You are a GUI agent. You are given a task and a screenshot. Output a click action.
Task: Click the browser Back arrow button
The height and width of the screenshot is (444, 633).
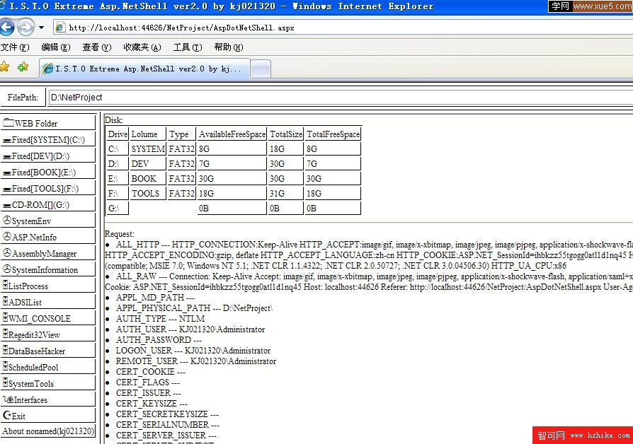coord(7,28)
